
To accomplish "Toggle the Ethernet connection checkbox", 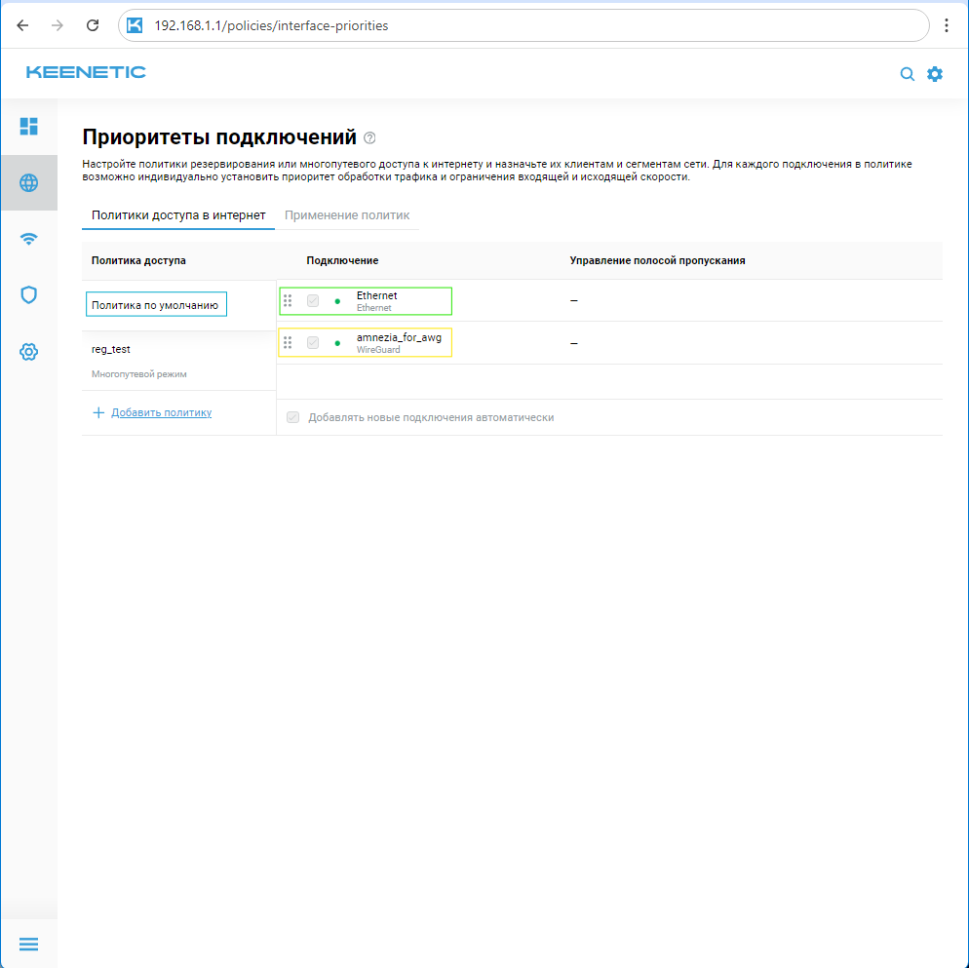I will (x=313, y=301).
